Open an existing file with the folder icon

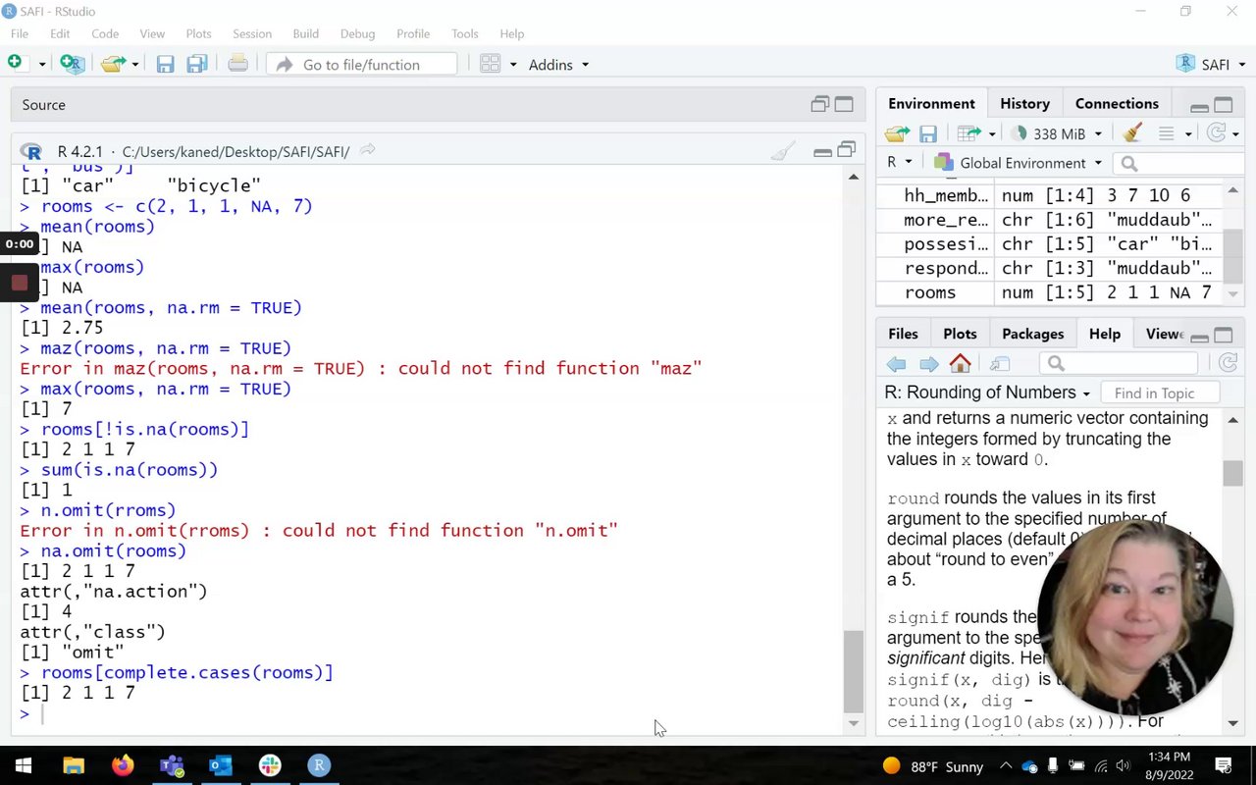113,64
